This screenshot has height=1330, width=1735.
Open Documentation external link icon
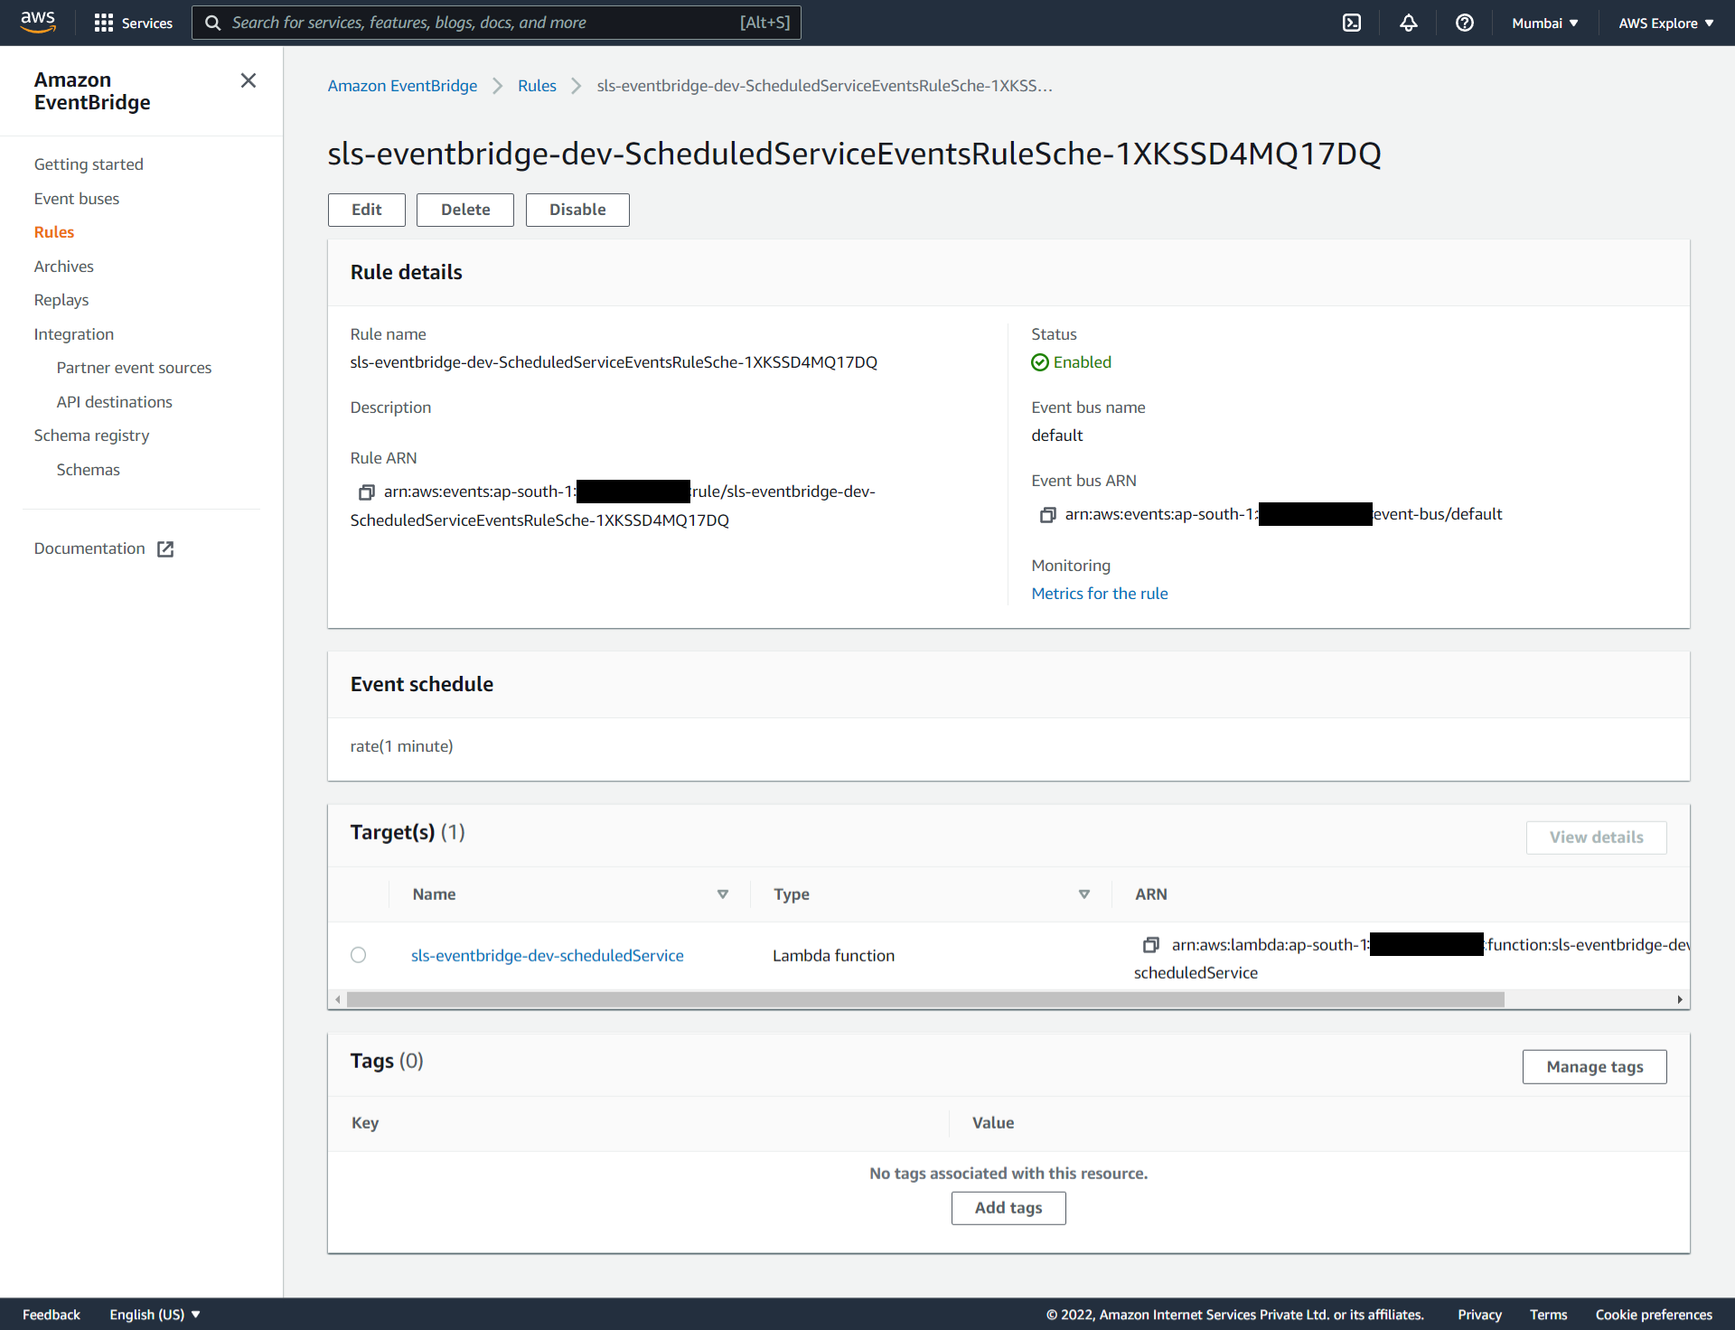(x=165, y=549)
